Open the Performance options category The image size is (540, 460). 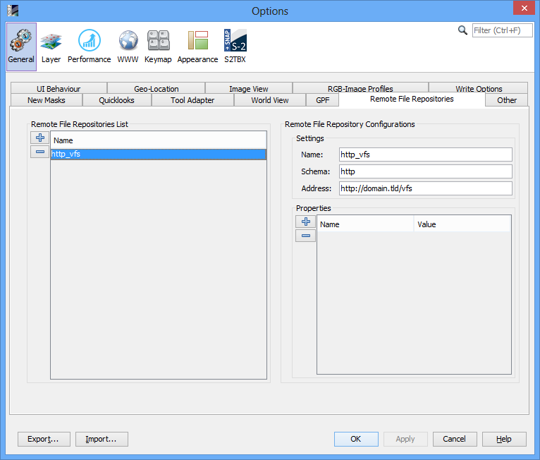coord(90,47)
